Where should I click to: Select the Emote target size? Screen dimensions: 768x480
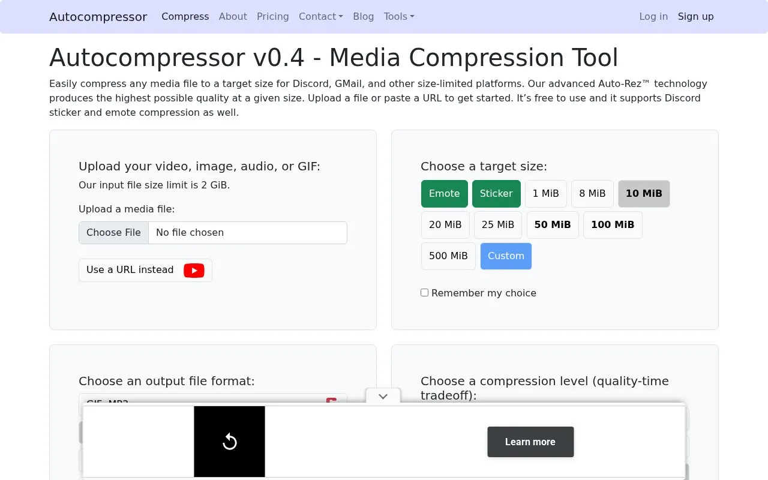point(445,194)
